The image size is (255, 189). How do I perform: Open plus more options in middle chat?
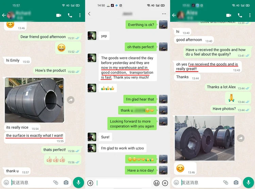click(165, 183)
